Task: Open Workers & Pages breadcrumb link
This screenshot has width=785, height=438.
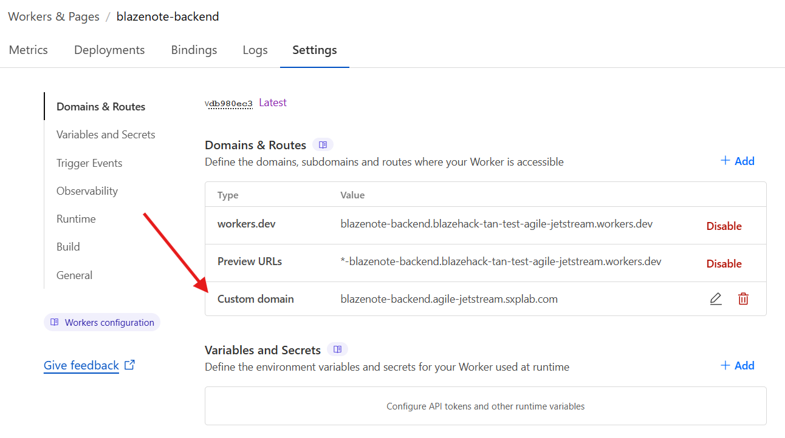Action: point(54,16)
